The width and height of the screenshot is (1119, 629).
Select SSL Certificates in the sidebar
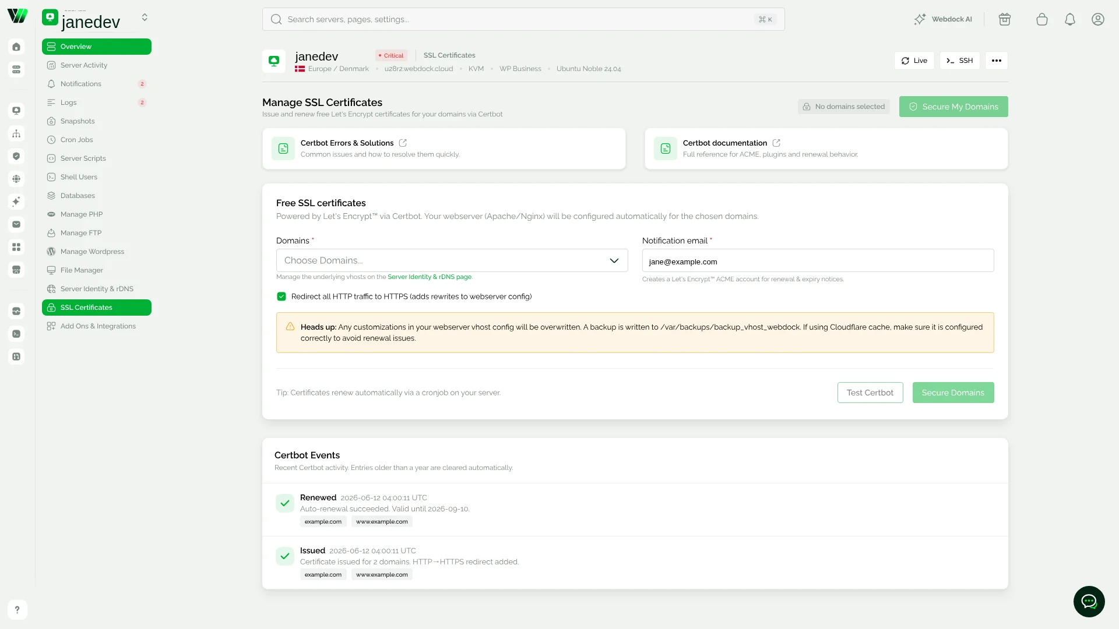tap(97, 308)
